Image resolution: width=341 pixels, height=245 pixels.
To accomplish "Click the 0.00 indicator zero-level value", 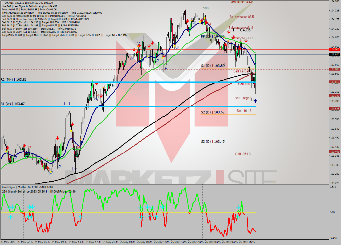I will 332,212.
